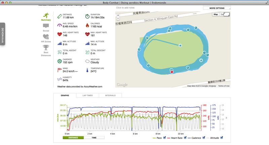Viewport: 269px width, 145px height.
Task: Click the temperature thermometer icon
Action: (87, 70)
